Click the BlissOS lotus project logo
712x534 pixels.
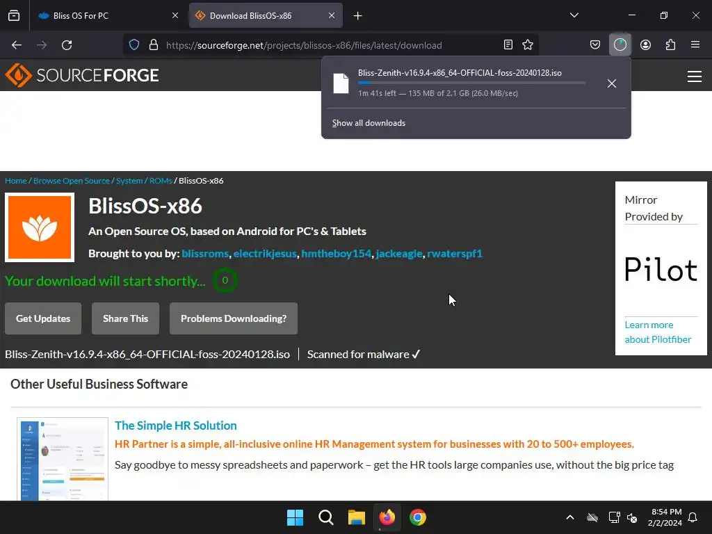click(x=40, y=227)
